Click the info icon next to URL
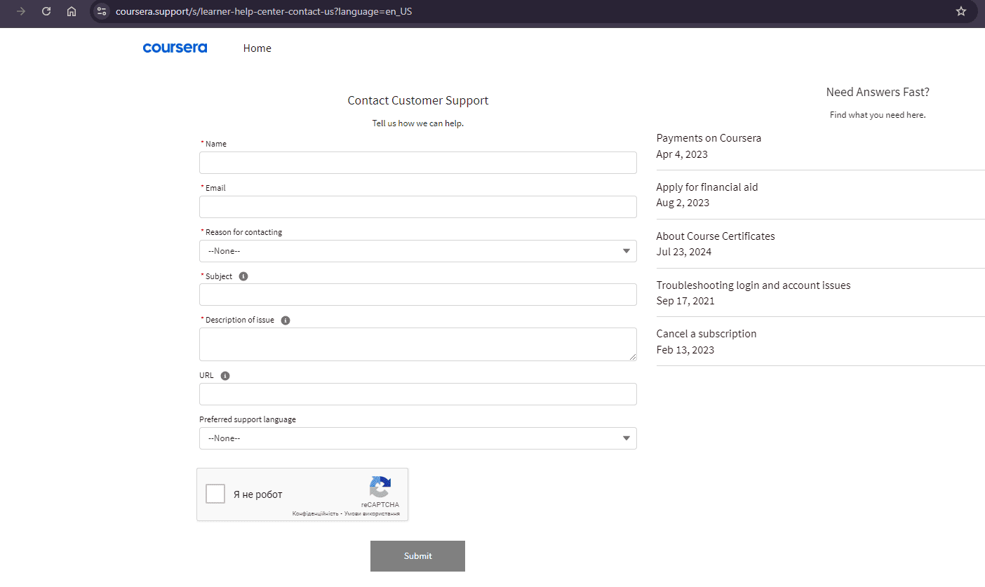The width and height of the screenshot is (985, 587). (x=225, y=376)
